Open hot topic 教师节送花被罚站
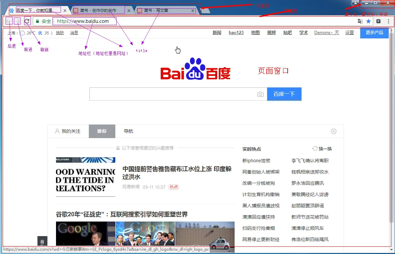 click(310, 217)
